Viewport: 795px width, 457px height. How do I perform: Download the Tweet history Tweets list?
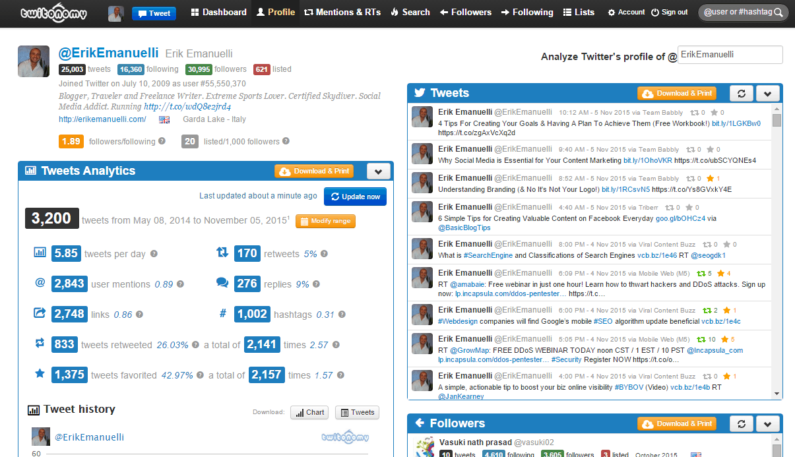[357, 413]
